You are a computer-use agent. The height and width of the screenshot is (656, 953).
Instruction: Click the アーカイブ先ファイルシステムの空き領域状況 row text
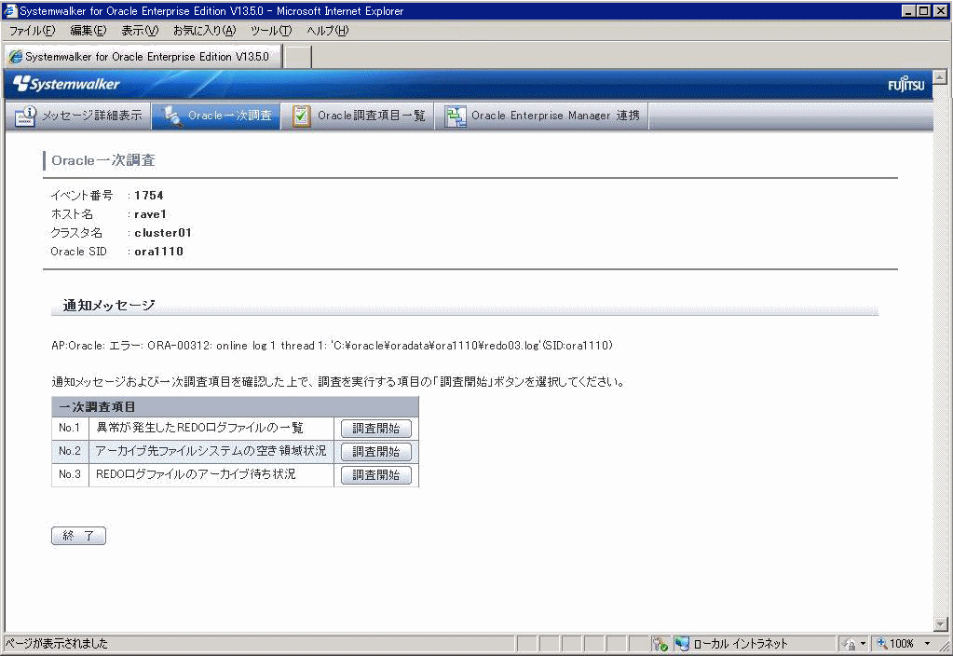coord(211,451)
